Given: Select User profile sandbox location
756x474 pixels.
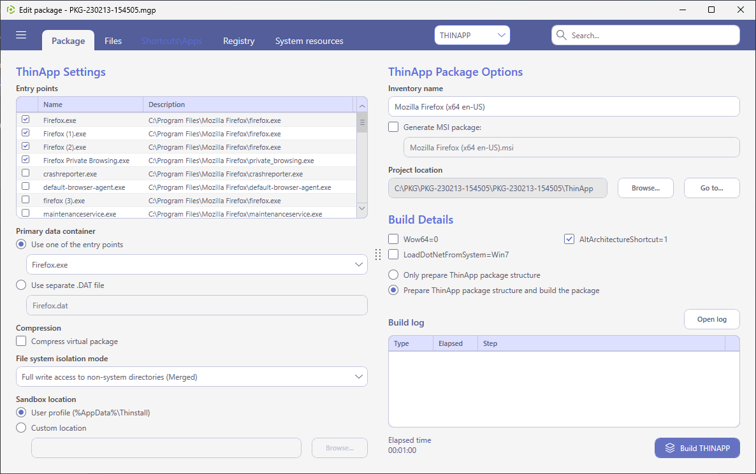Looking at the screenshot, I should pos(21,412).
